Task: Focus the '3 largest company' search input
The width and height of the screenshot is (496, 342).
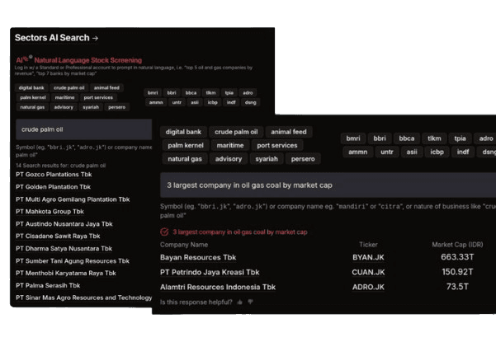Action: [x=328, y=185]
